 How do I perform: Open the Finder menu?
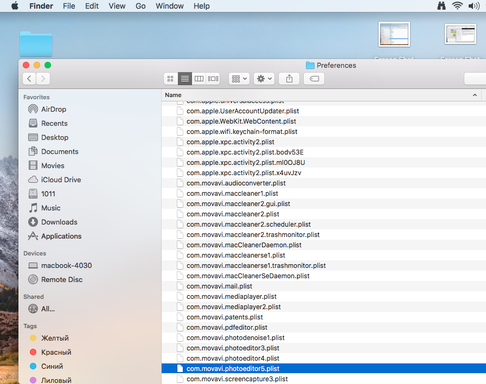41,6
